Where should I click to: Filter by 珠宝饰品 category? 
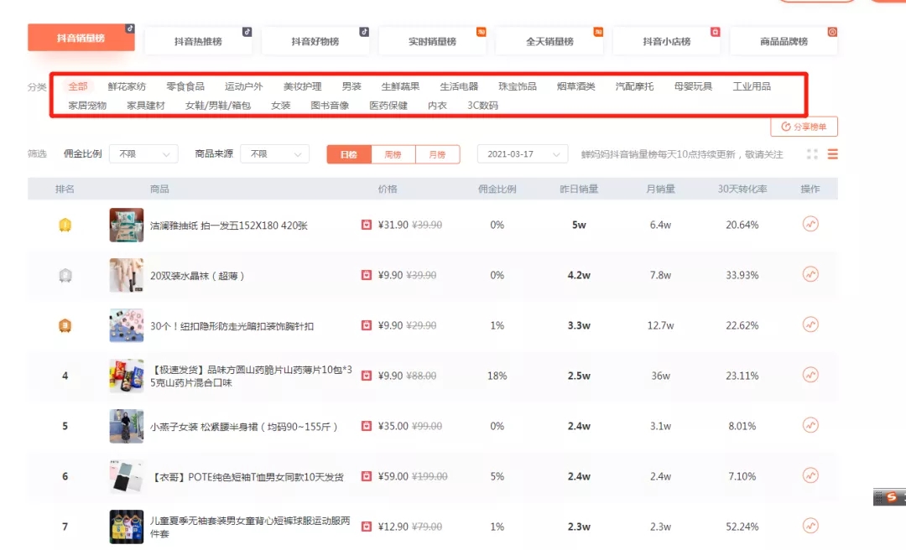[518, 86]
